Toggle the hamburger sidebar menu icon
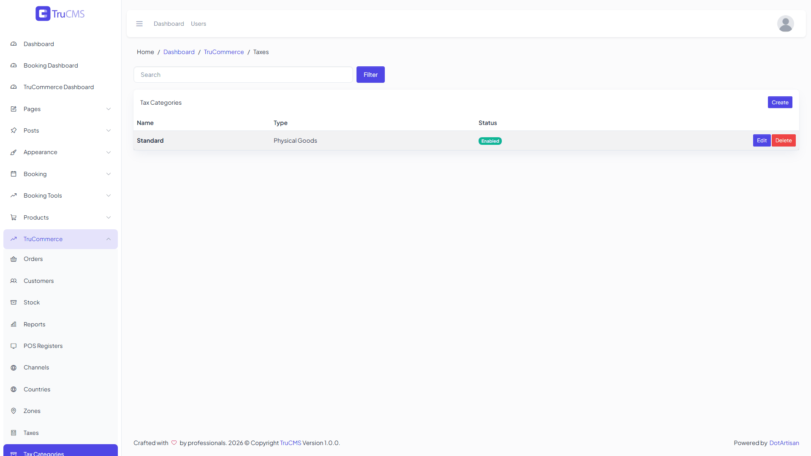 [x=139, y=24]
